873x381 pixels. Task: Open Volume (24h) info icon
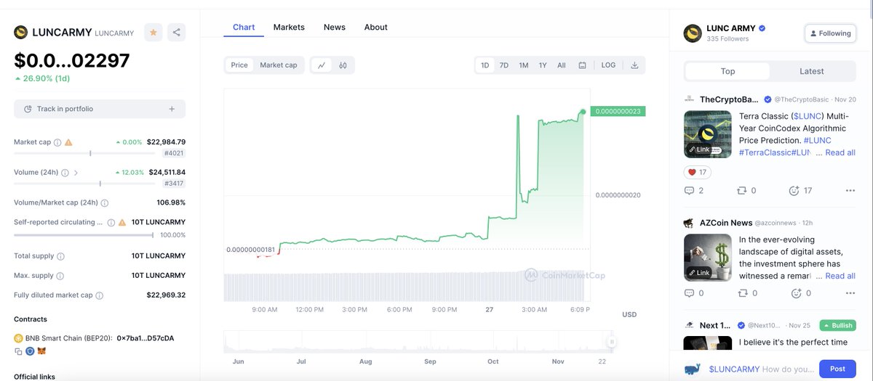(65, 173)
